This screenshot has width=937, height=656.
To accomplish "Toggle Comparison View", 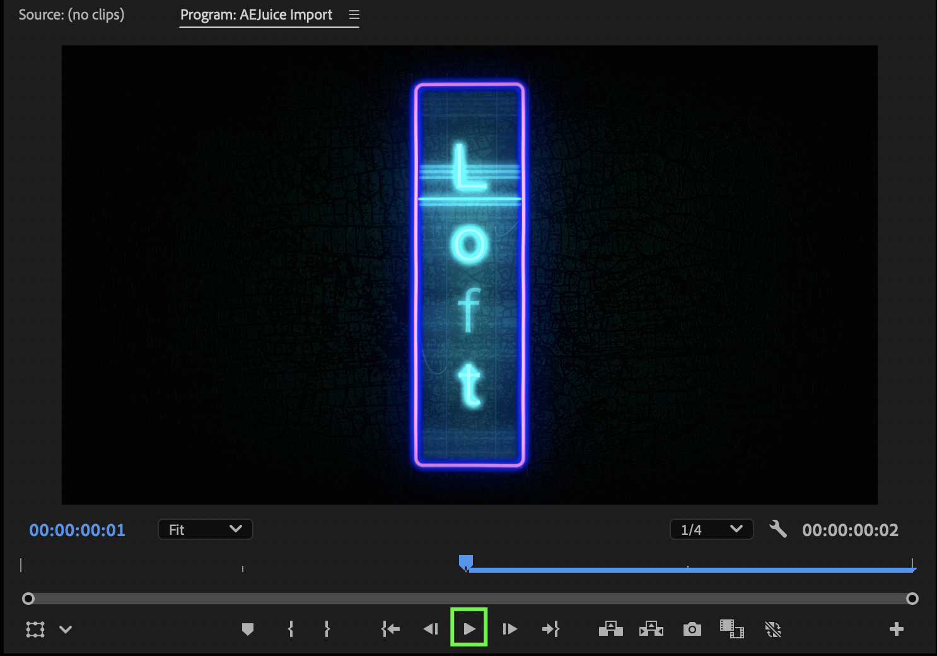I will 732,629.
